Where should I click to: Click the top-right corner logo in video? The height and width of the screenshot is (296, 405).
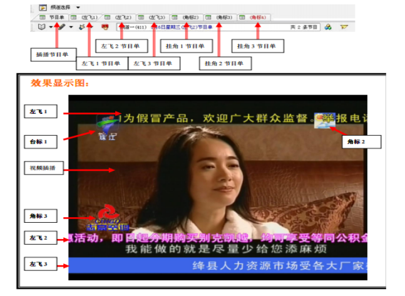325,118
